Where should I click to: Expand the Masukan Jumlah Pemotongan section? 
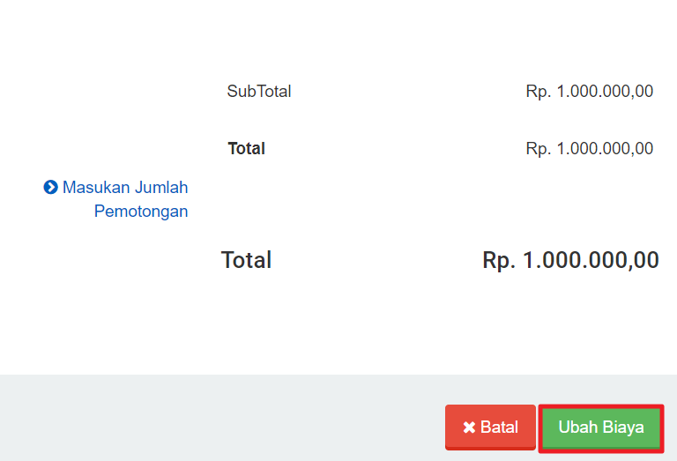[115, 199]
